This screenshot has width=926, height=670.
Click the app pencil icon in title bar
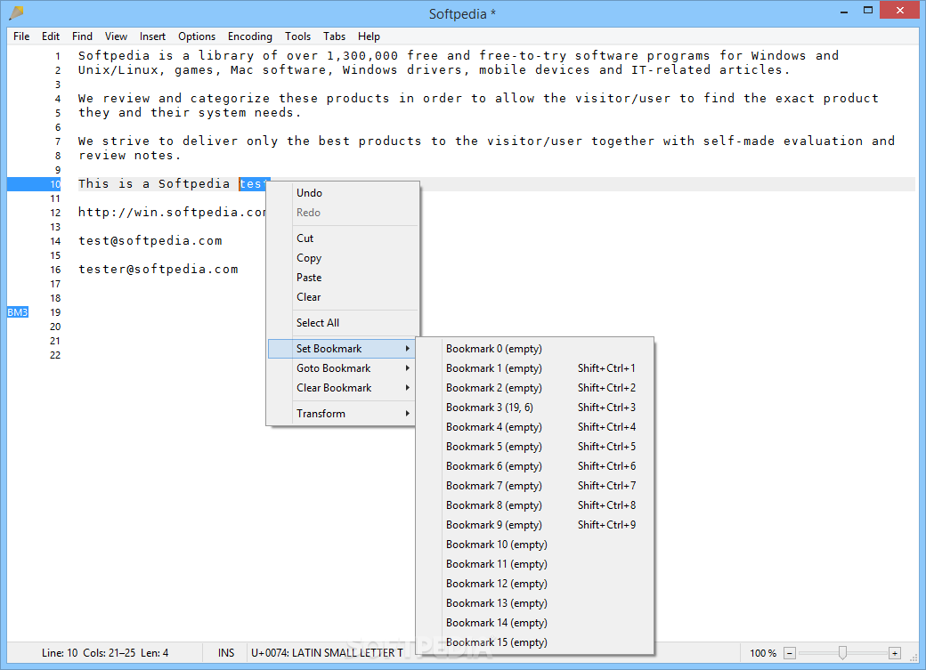click(x=17, y=12)
